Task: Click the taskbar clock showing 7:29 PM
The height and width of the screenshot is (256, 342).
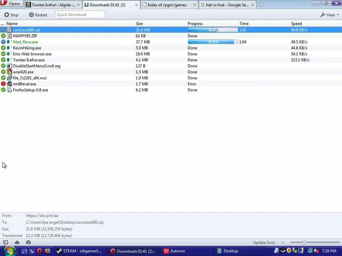Action: click(x=329, y=251)
